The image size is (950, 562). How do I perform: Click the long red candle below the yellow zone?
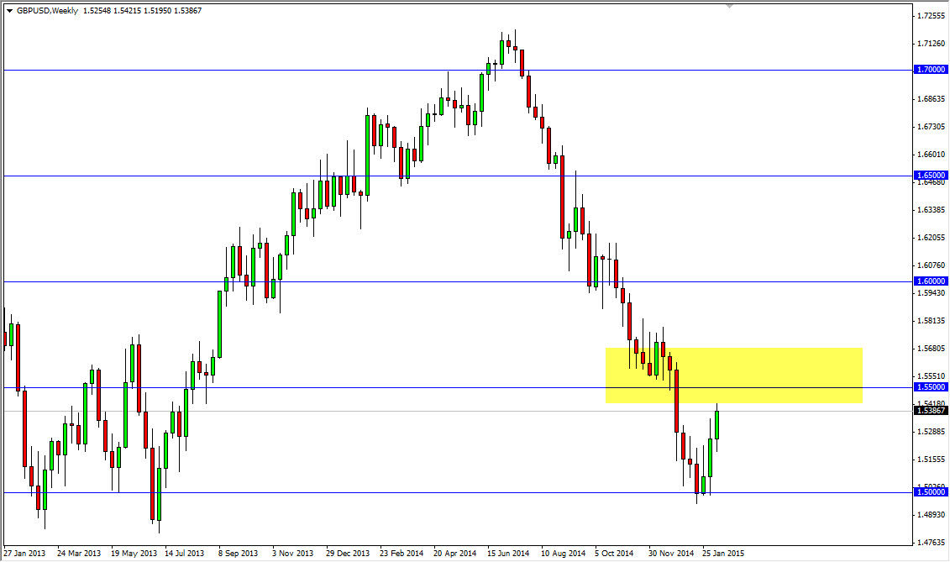pyautogui.click(x=676, y=412)
